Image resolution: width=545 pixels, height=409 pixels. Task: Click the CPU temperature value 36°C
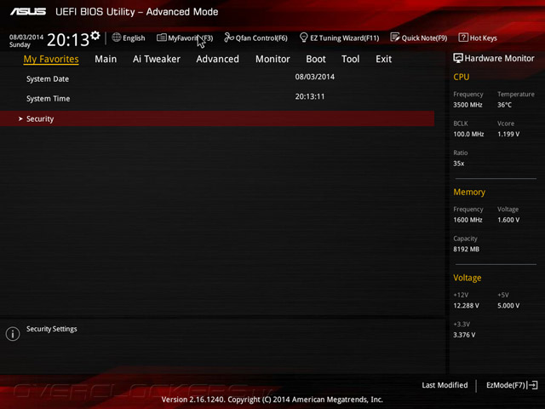pos(504,105)
